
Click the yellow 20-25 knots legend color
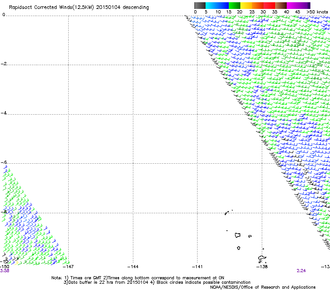[x=246, y=5]
